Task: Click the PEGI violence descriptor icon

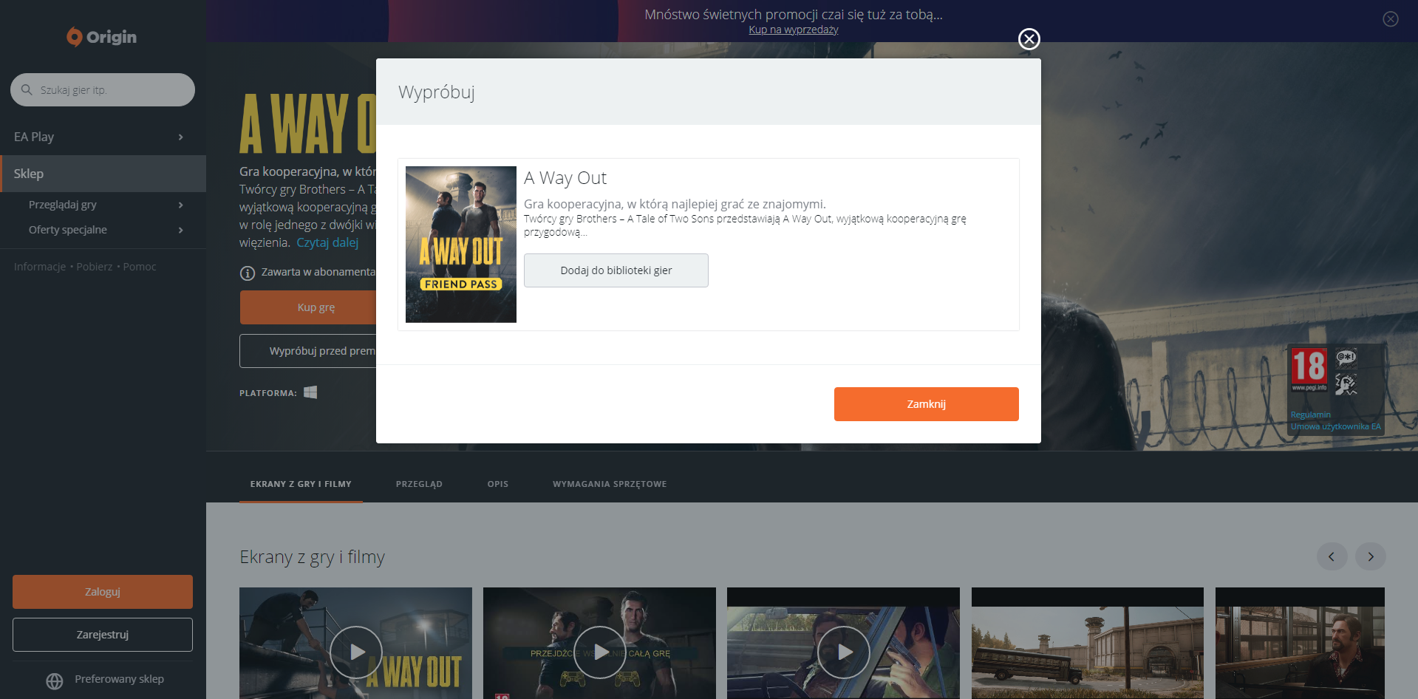Action: pyautogui.click(x=1346, y=383)
